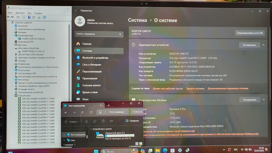Go up one folder level in Explorer

point(83,113)
